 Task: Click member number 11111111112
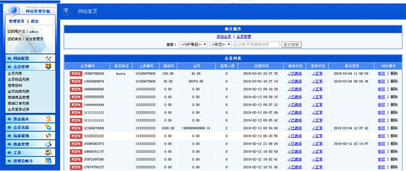click(94, 113)
